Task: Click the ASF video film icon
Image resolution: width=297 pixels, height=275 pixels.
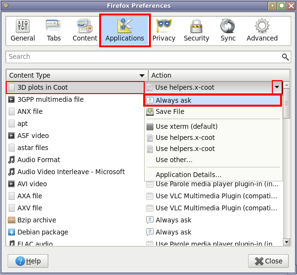Action: click(x=11, y=136)
